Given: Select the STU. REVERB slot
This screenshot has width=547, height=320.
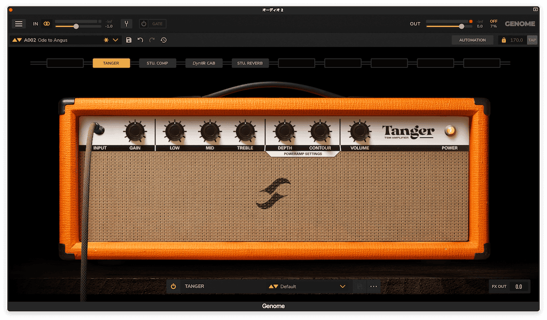Looking at the screenshot, I should click(250, 63).
